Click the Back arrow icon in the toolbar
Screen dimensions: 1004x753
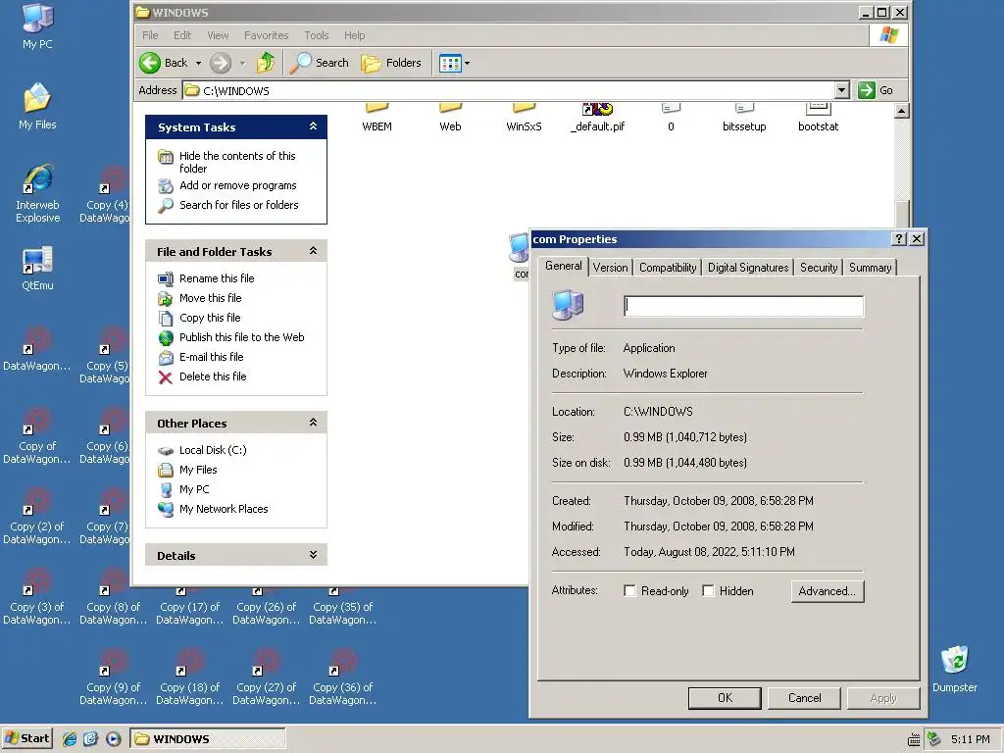coord(150,63)
